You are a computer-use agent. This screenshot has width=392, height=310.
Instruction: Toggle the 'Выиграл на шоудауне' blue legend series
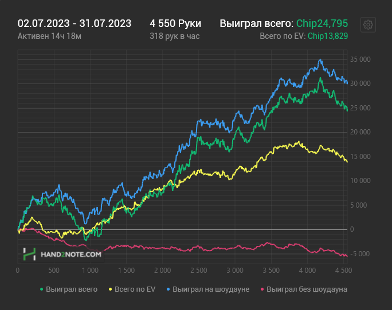coord(208,289)
